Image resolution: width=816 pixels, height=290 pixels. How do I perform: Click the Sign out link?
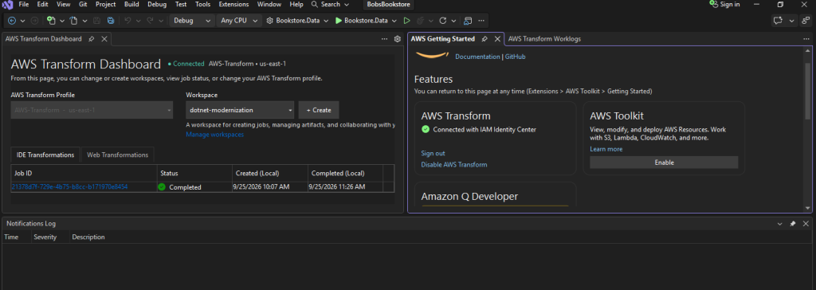coord(433,153)
